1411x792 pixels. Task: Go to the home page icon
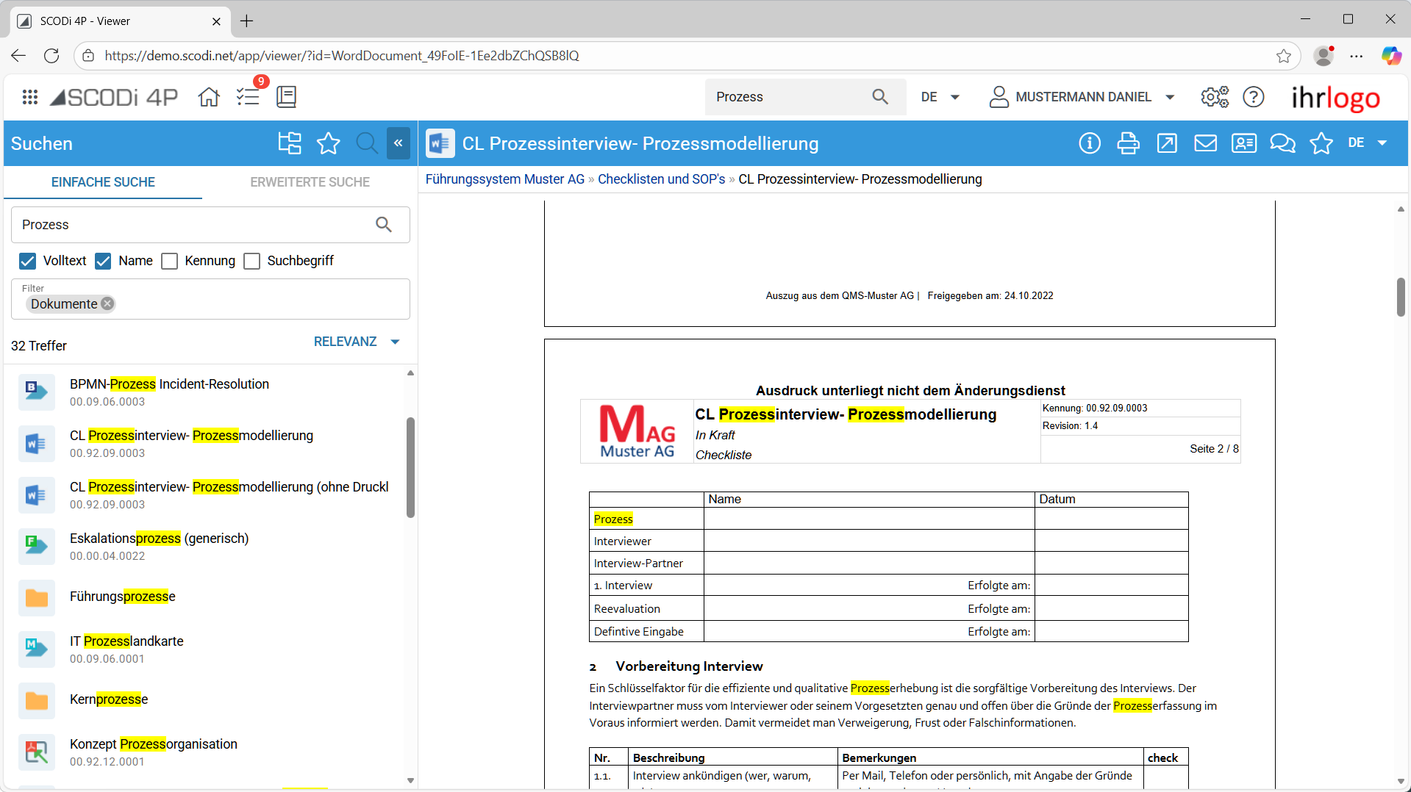[209, 97]
